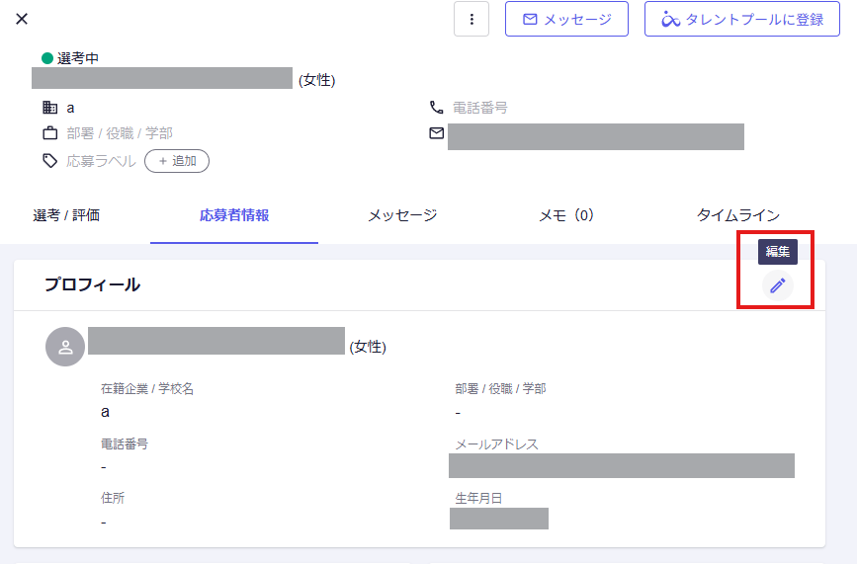Open the メッセージ tab
Viewport: 857px width, 564px height.
click(x=402, y=214)
